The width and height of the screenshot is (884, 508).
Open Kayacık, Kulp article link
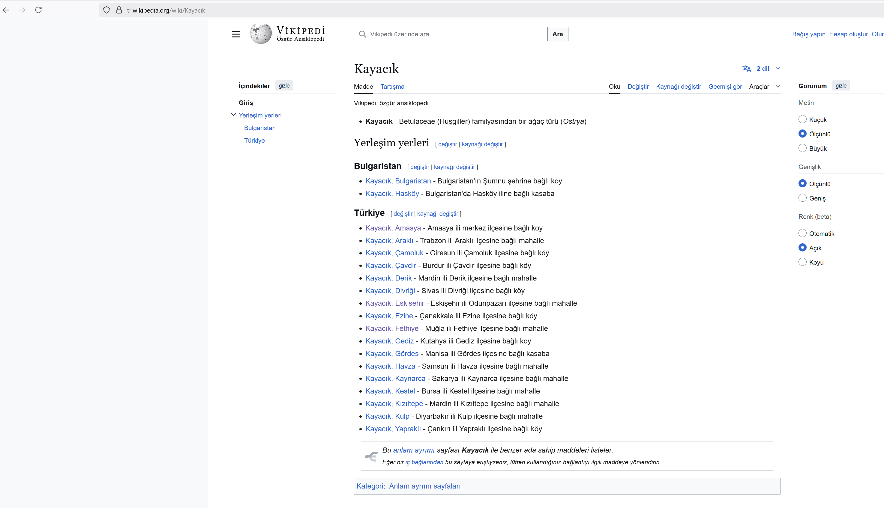(x=387, y=416)
